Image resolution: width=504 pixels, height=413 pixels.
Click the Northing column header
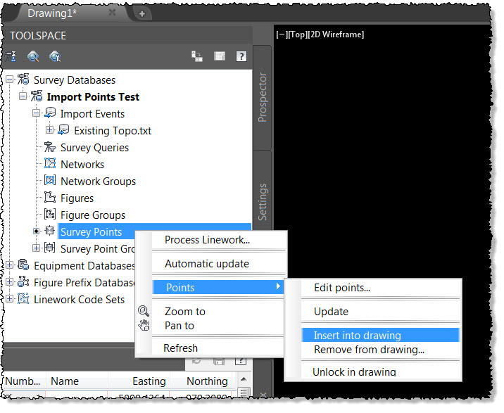coord(202,381)
